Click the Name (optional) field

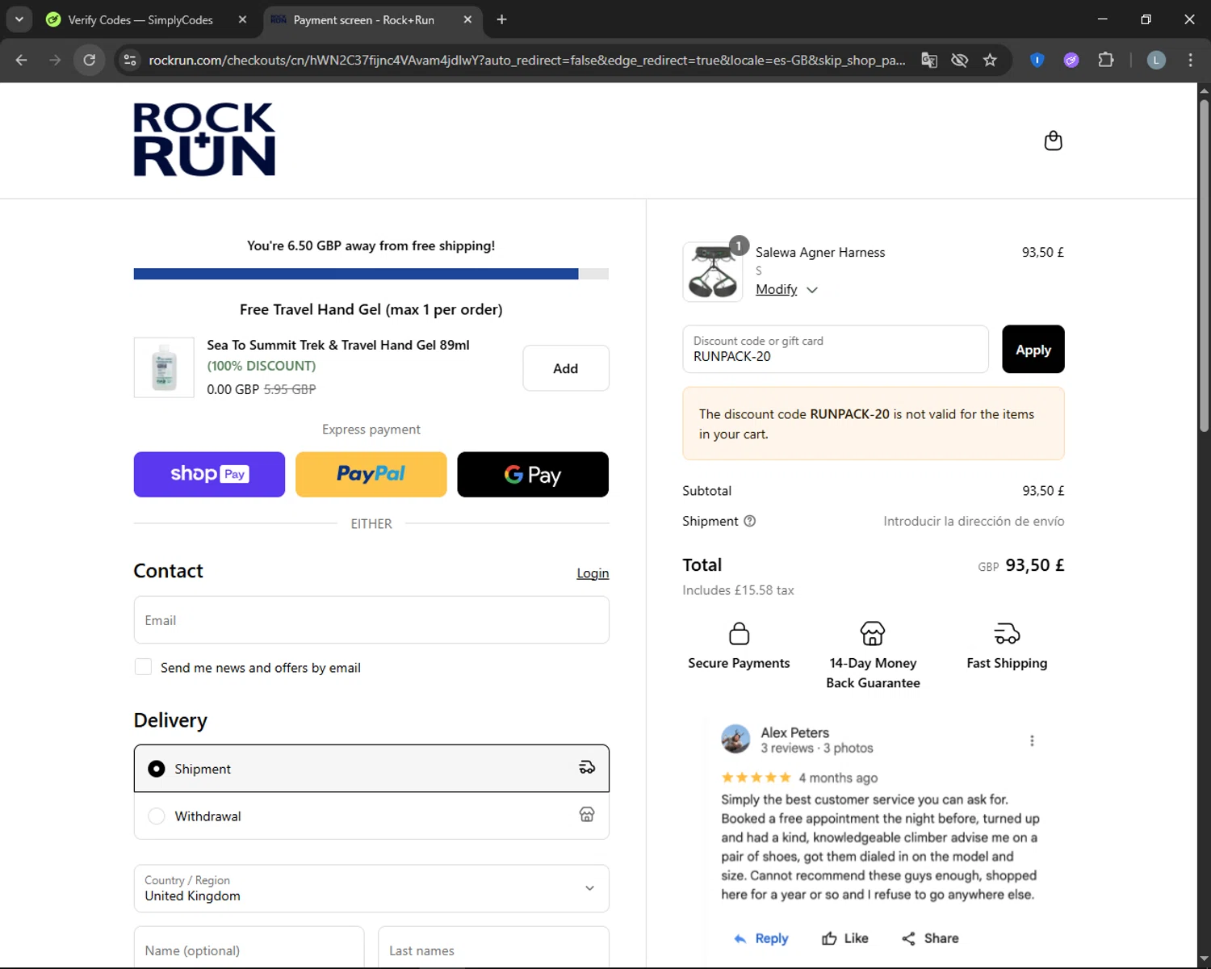(249, 946)
